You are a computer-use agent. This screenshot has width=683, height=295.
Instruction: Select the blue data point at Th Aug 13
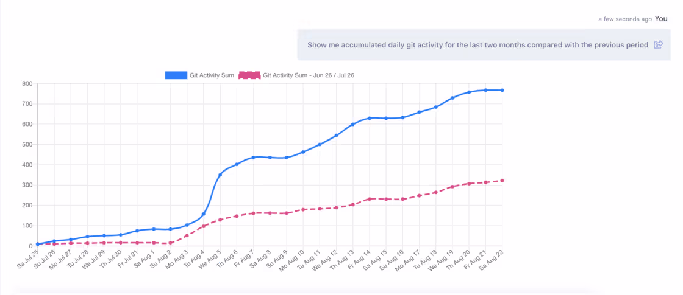point(353,124)
